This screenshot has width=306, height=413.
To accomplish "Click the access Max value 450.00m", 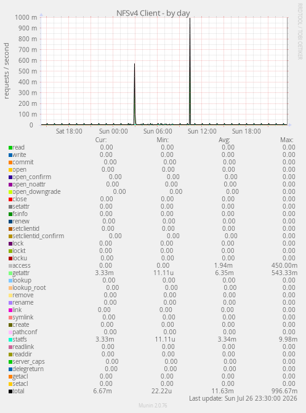I will click(x=284, y=265).
